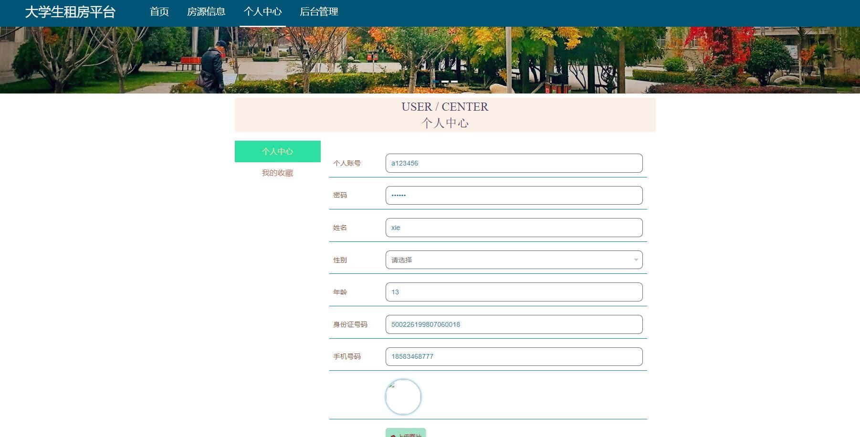Image resolution: width=860 pixels, height=437 pixels.
Task: Click the broken avatar image placeholder
Action: coord(393,386)
